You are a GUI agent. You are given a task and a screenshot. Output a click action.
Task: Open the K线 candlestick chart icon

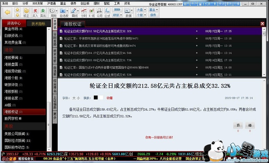pos(92,11)
